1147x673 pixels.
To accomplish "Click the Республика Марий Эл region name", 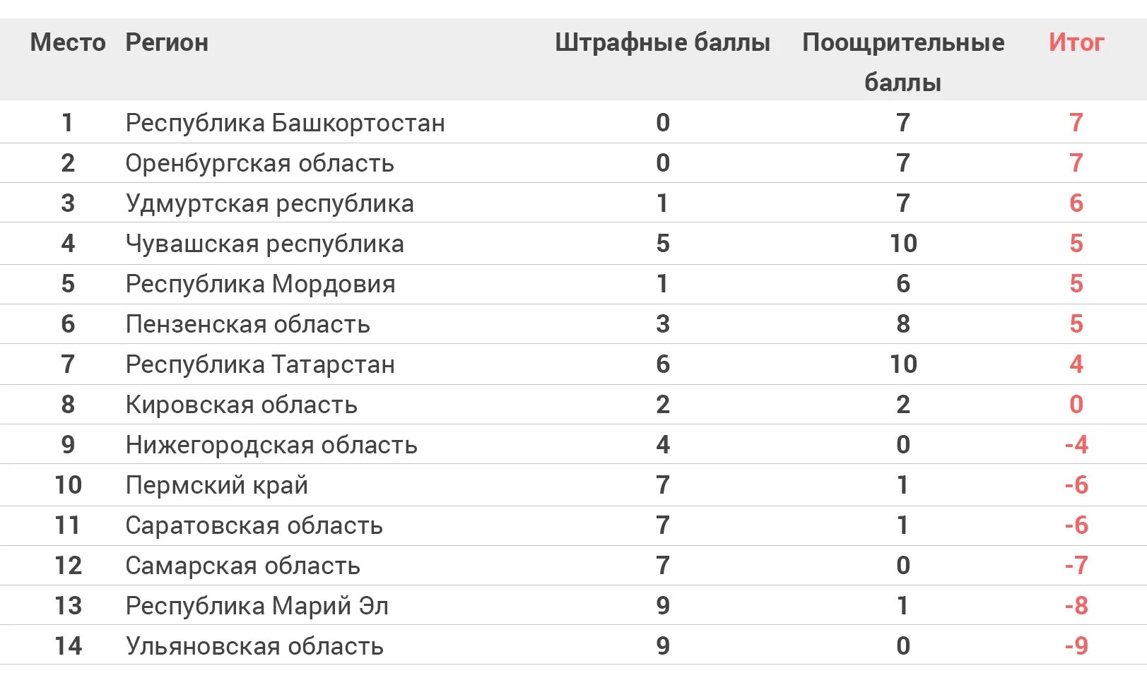I will 257,606.
